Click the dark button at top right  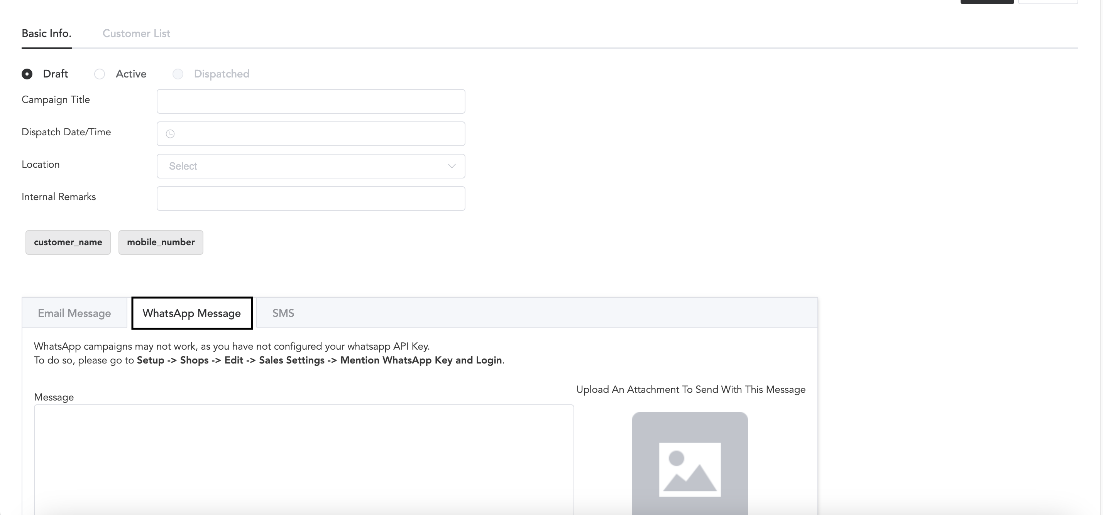point(986,1)
